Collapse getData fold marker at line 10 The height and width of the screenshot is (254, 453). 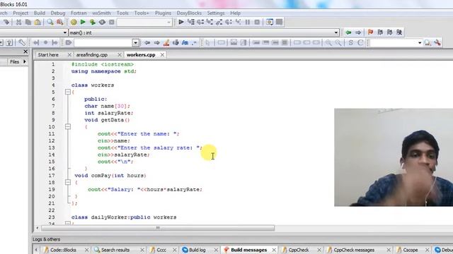68,127
